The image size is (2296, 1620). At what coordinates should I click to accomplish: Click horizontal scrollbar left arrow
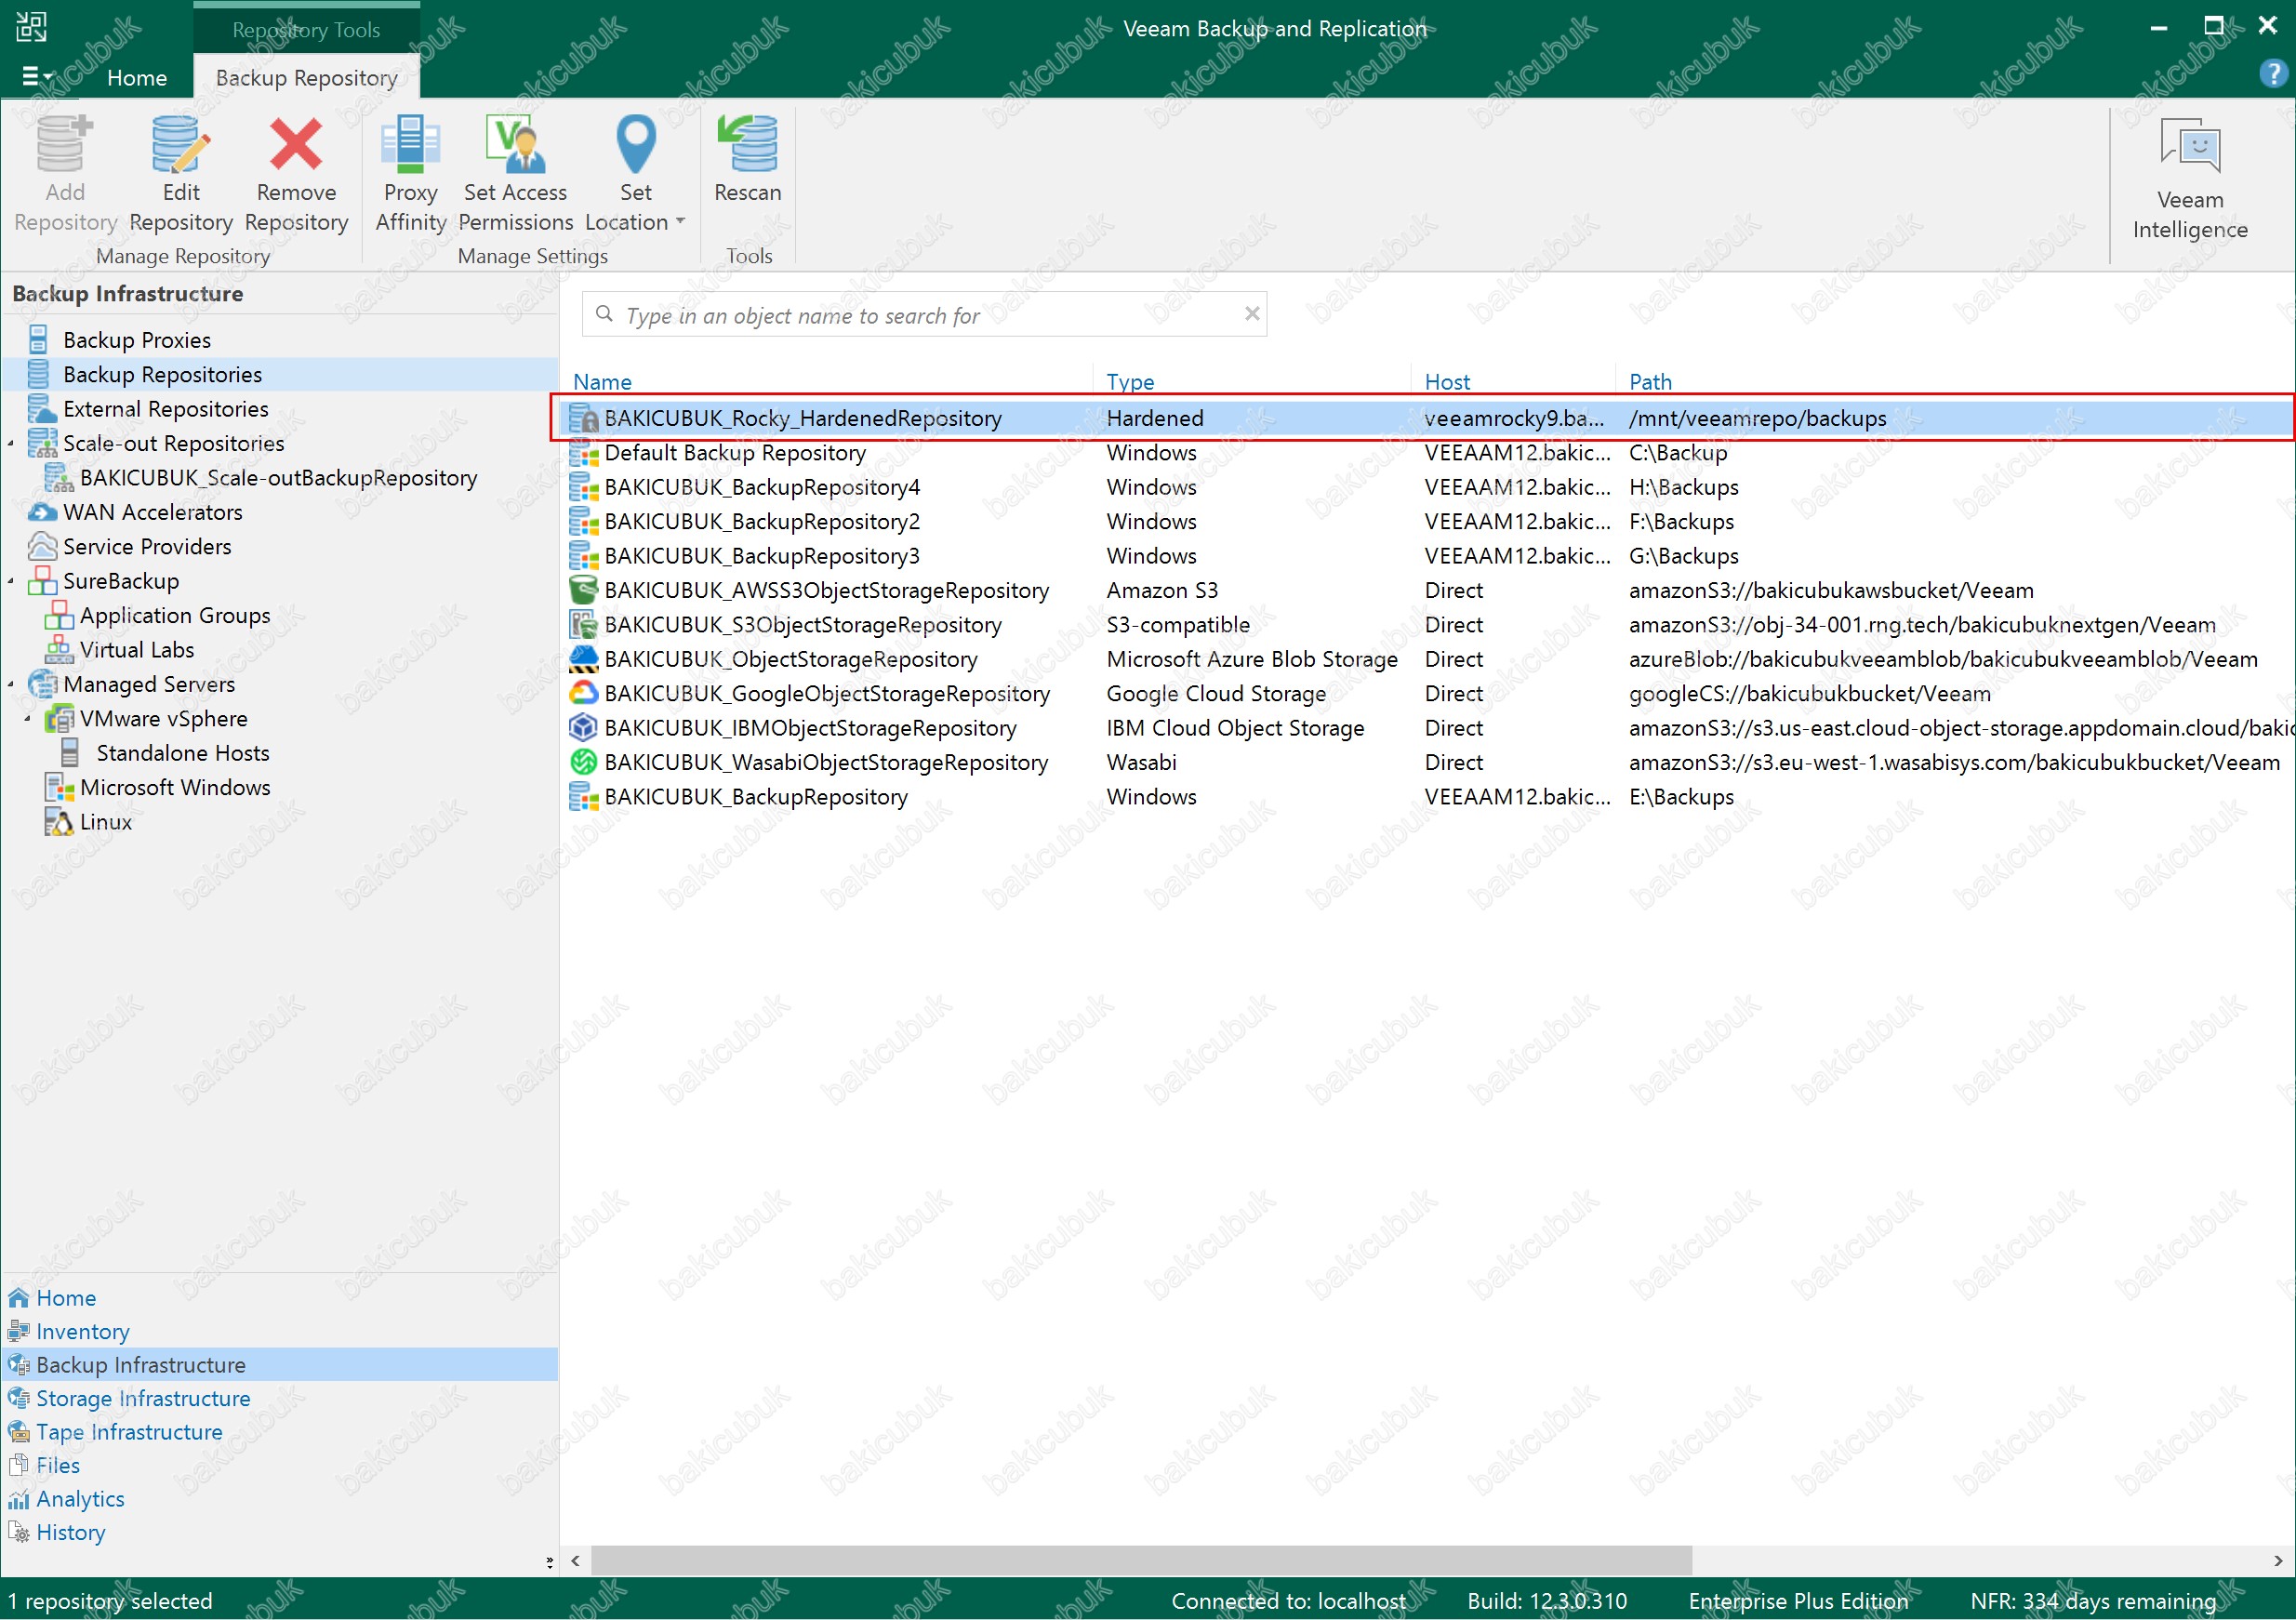[575, 1561]
